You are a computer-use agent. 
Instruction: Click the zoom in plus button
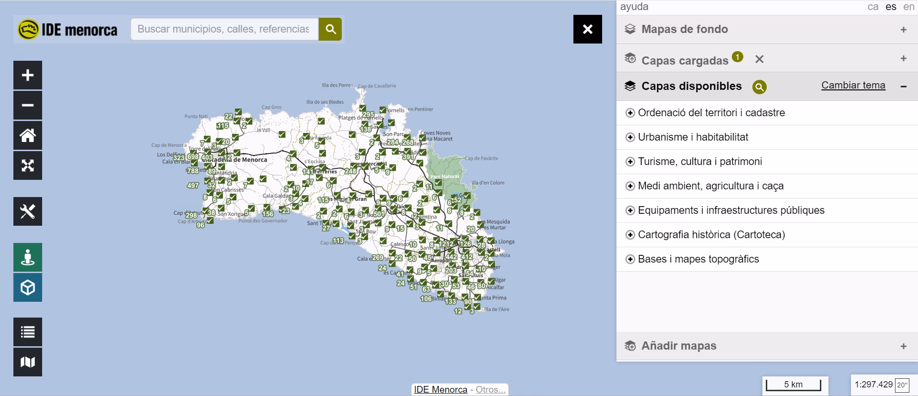(x=28, y=75)
